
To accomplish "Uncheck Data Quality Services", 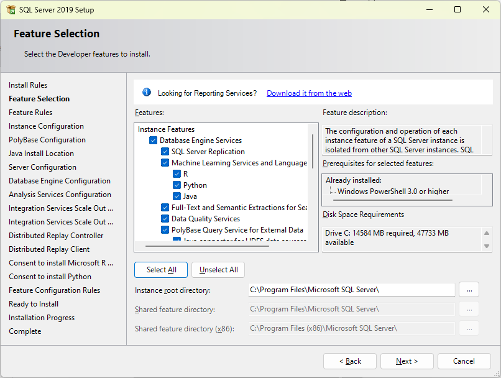I will (x=165, y=219).
